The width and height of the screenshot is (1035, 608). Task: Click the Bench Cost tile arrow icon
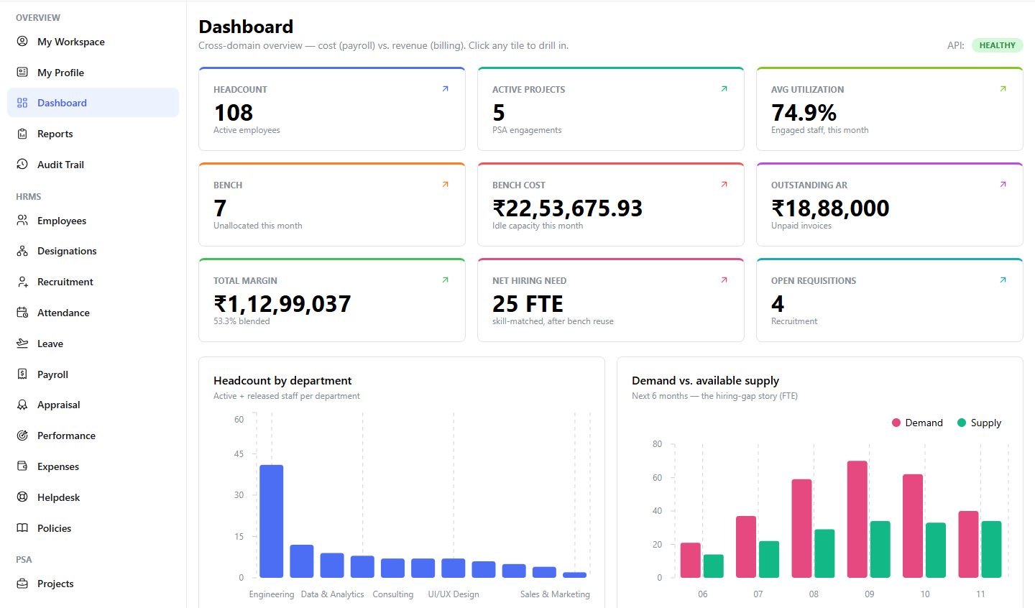[724, 185]
